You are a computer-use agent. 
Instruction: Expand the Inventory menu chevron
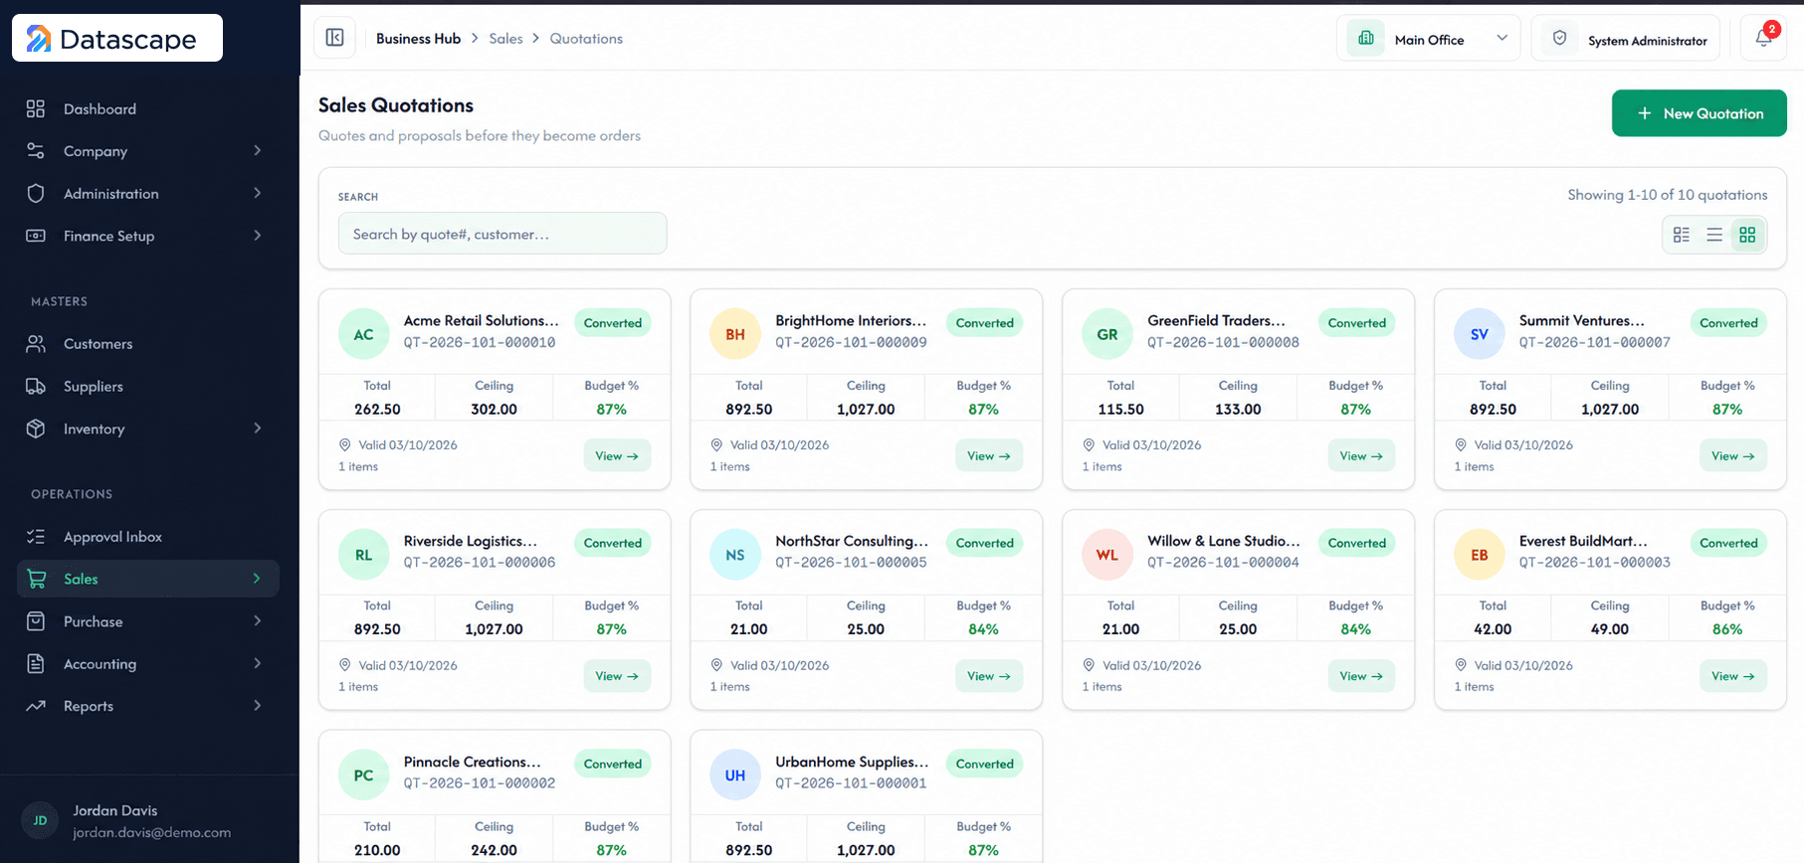(258, 428)
